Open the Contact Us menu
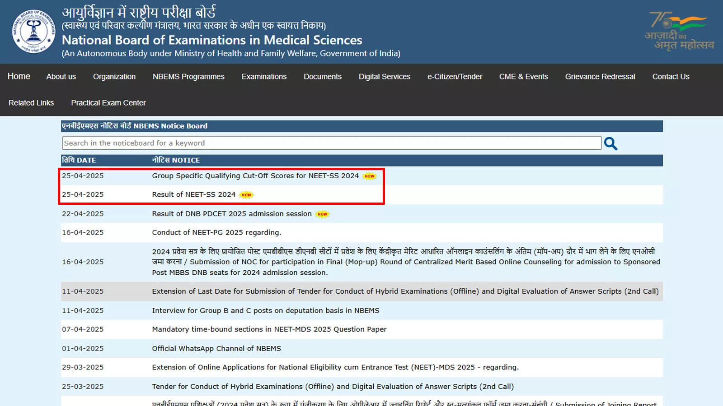 click(x=671, y=77)
